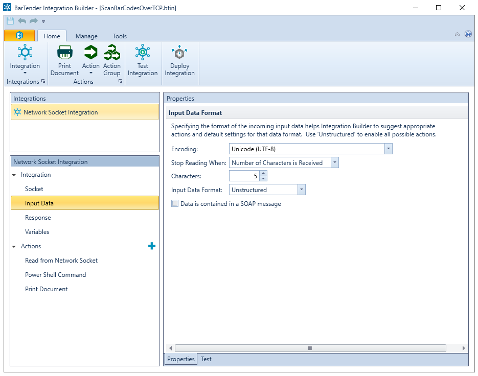Open Help with the question mark icon

468,34
